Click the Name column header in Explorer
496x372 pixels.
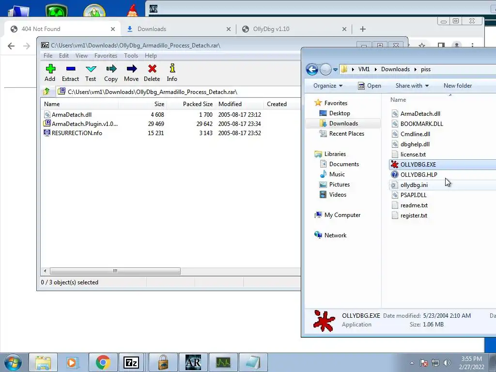(x=398, y=100)
